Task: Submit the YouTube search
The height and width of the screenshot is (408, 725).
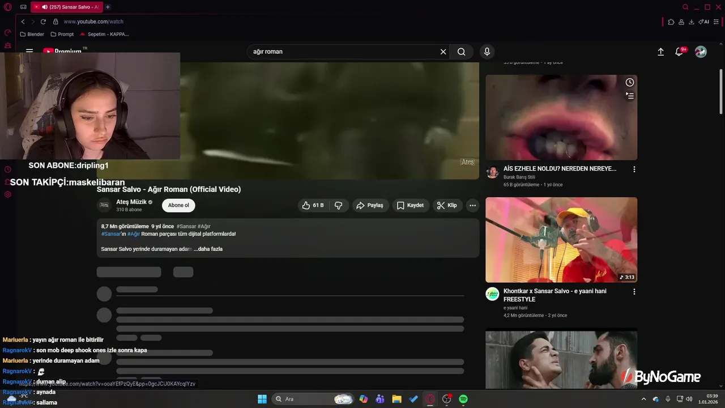Action: point(462,52)
